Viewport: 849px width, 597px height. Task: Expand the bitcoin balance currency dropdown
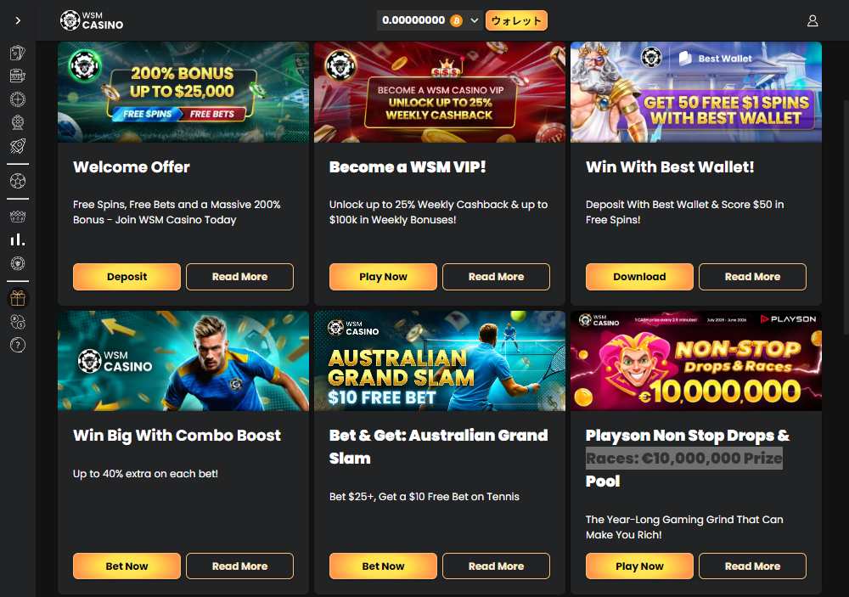click(x=475, y=20)
